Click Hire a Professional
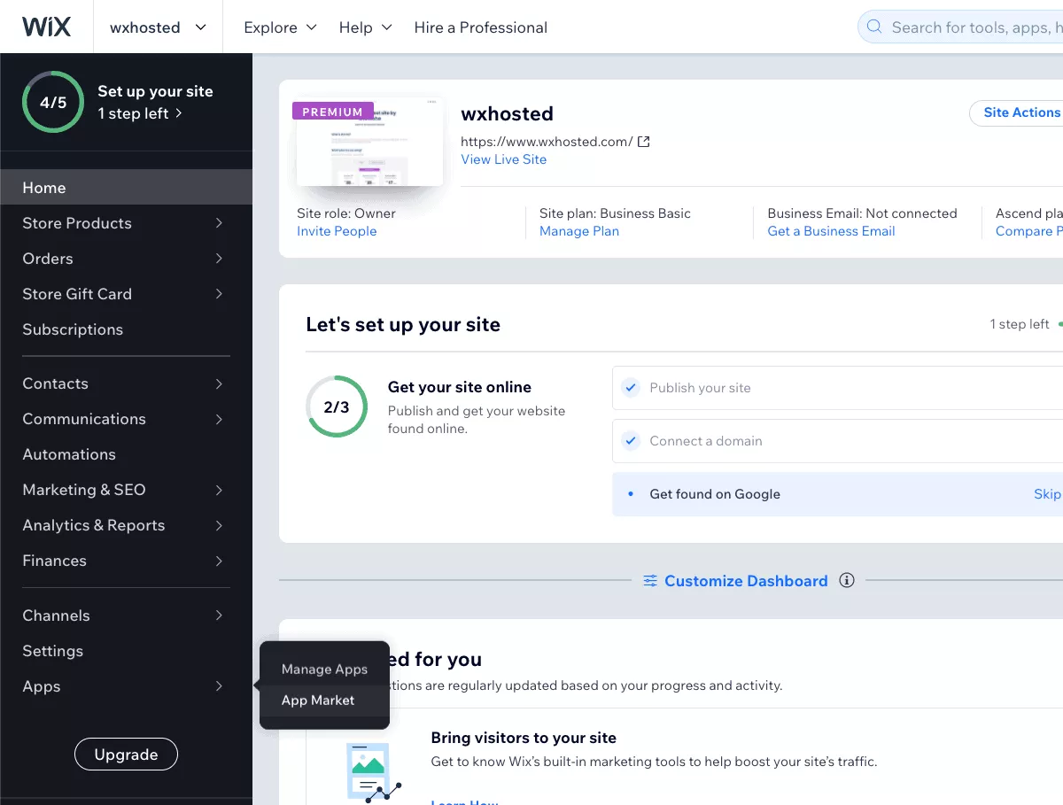1063x805 pixels. click(x=481, y=27)
